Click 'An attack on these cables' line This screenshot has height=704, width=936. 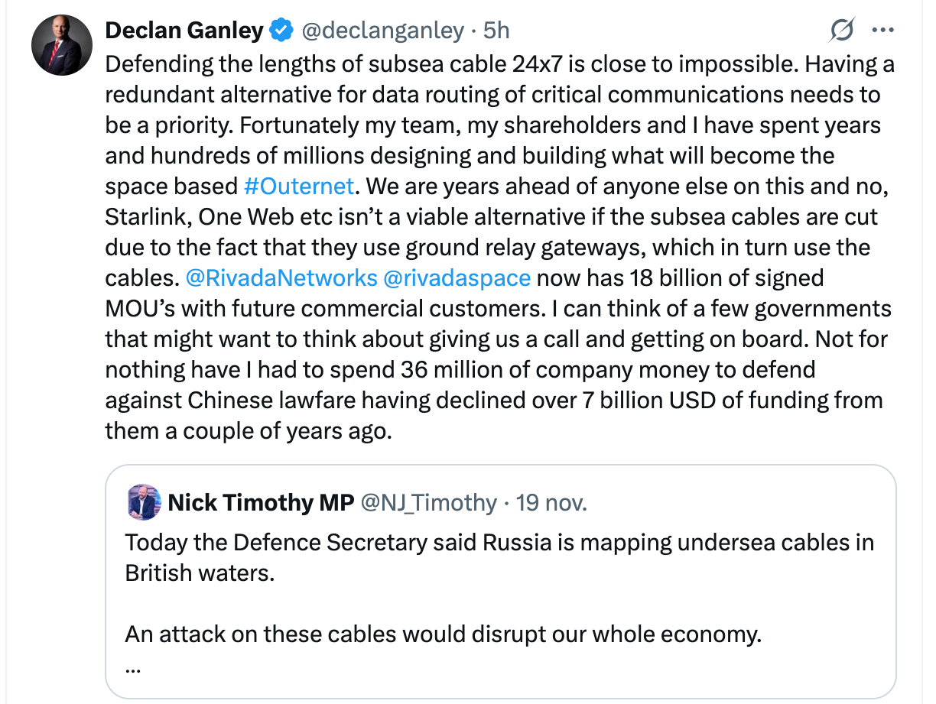tap(444, 634)
